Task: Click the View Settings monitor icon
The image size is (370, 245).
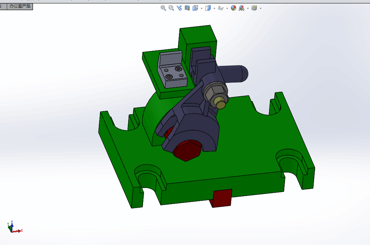Action: point(254,8)
